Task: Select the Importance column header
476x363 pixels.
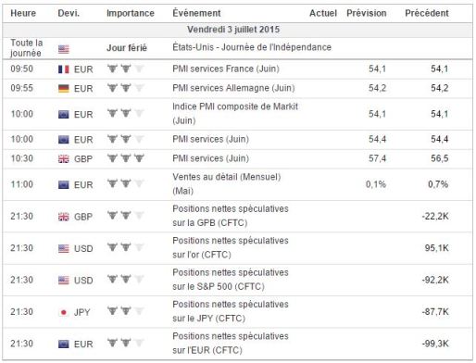Action: (131, 13)
